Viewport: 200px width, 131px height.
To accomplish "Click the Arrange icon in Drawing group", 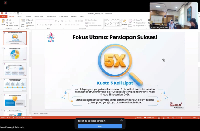I will pos(125,22).
